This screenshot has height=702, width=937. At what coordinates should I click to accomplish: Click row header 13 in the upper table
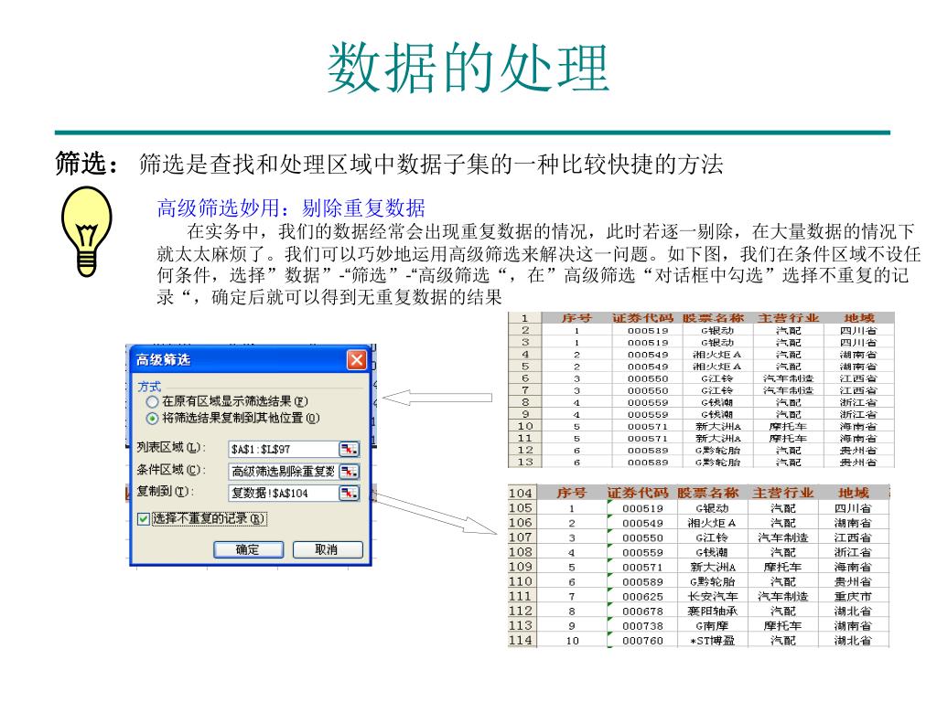524,462
